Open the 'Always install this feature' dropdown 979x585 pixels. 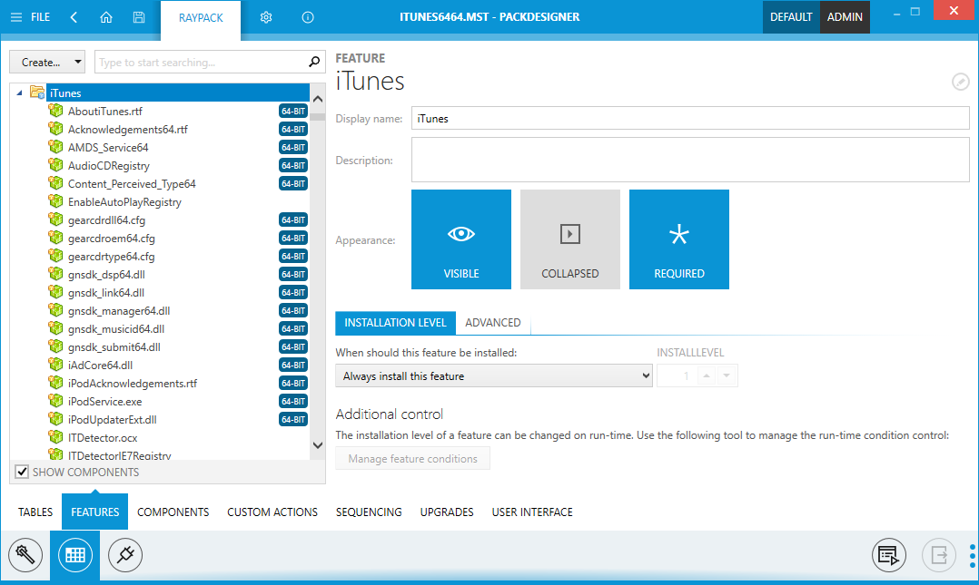(x=494, y=376)
